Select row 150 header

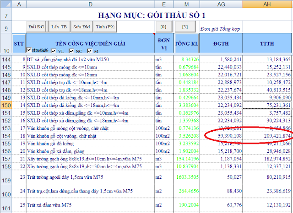6,106
